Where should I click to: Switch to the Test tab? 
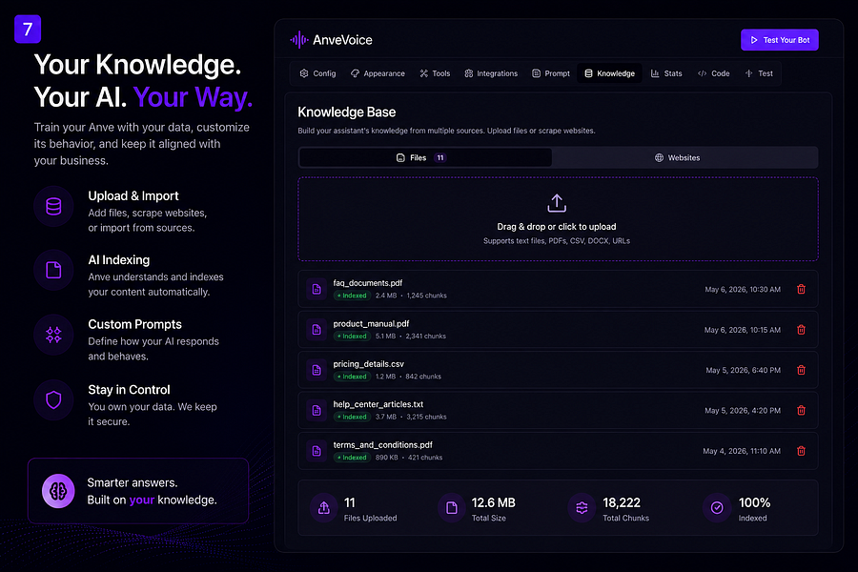point(759,73)
